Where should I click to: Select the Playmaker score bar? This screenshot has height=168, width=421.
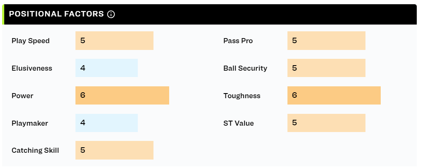[x=106, y=123]
